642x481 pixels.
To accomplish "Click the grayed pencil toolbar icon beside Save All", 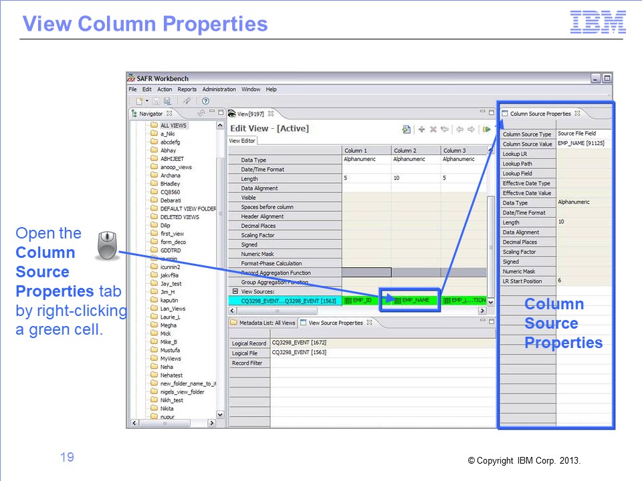I will (187, 101).
